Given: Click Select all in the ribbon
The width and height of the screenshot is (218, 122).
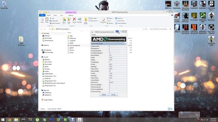Looking at the screenshot, I should tap(119, 18).
